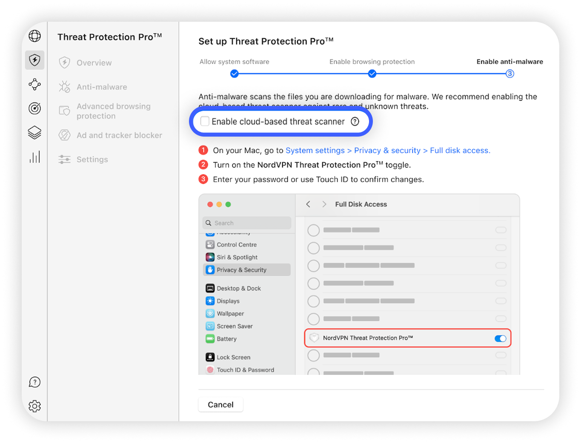The height and width of the screenshot is (443, 581).
Task: Enable the cloud-based threat scanner checkbox
Action: click(x=205, y=121)
